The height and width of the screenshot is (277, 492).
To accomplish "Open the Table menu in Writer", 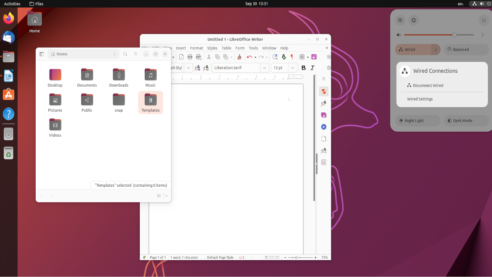I will (226, 48).
